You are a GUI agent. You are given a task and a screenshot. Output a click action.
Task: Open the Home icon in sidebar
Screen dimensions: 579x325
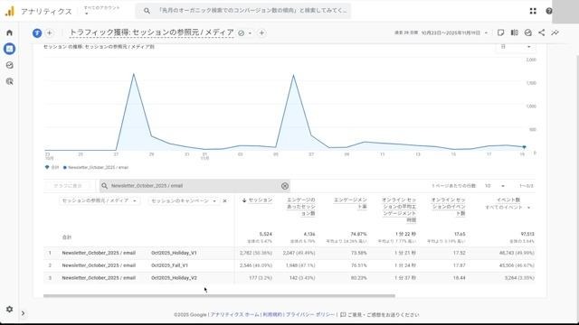(10, 32)
